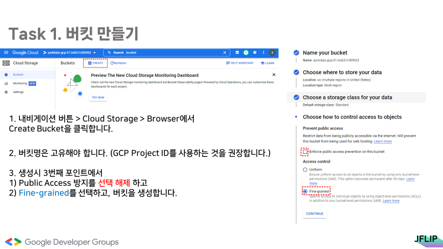The width and height of the screenshot is (443, 249).
Task: Click the Buckets sidebar bucket icon
Action: pyautogui.click(x=6, y=75)
